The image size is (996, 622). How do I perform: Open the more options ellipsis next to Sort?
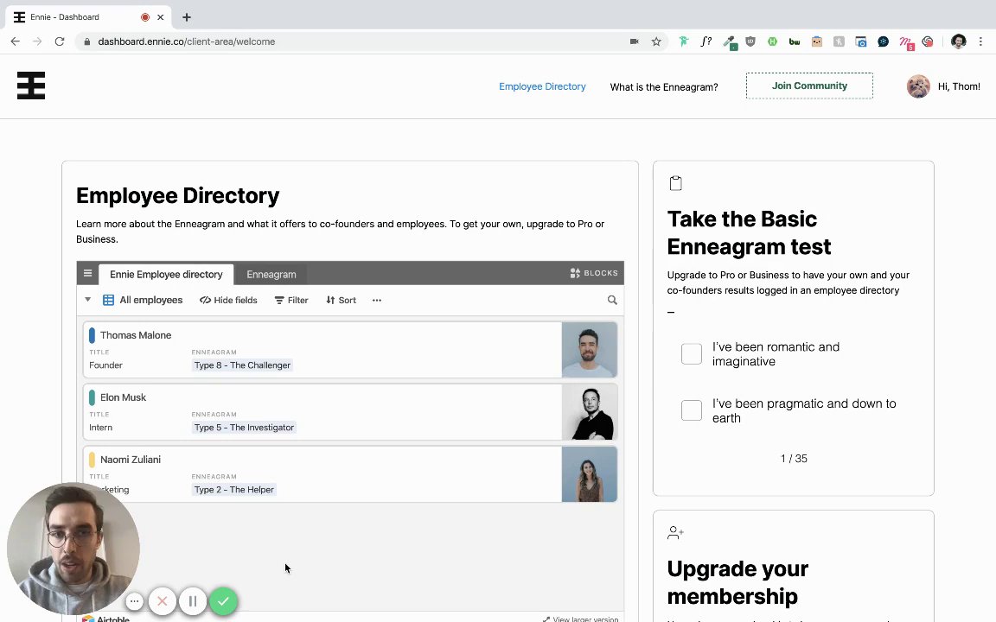(377, 301)
